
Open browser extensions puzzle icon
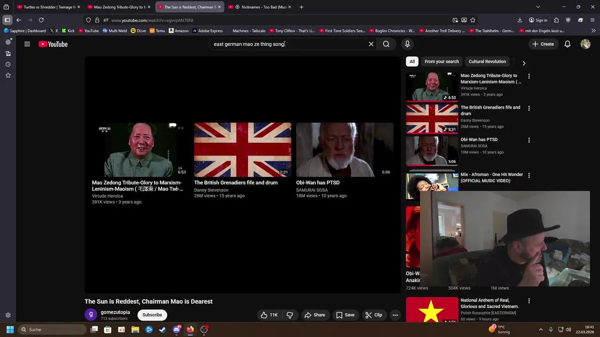point(556,20)
